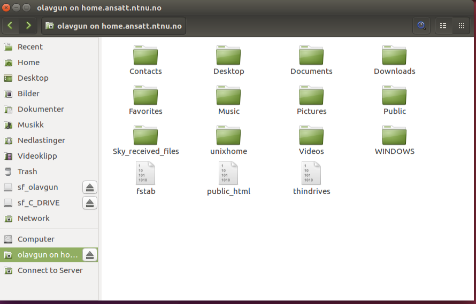Close the file manager window
The width and height of the screenshot is (476, 304).
point(6,7)
